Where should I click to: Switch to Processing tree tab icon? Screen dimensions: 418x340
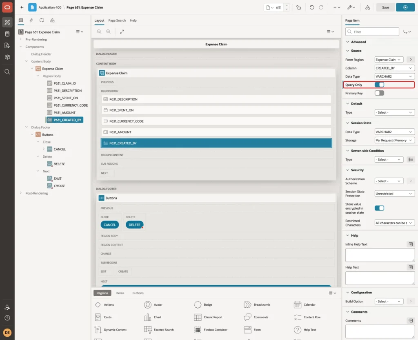42,20
